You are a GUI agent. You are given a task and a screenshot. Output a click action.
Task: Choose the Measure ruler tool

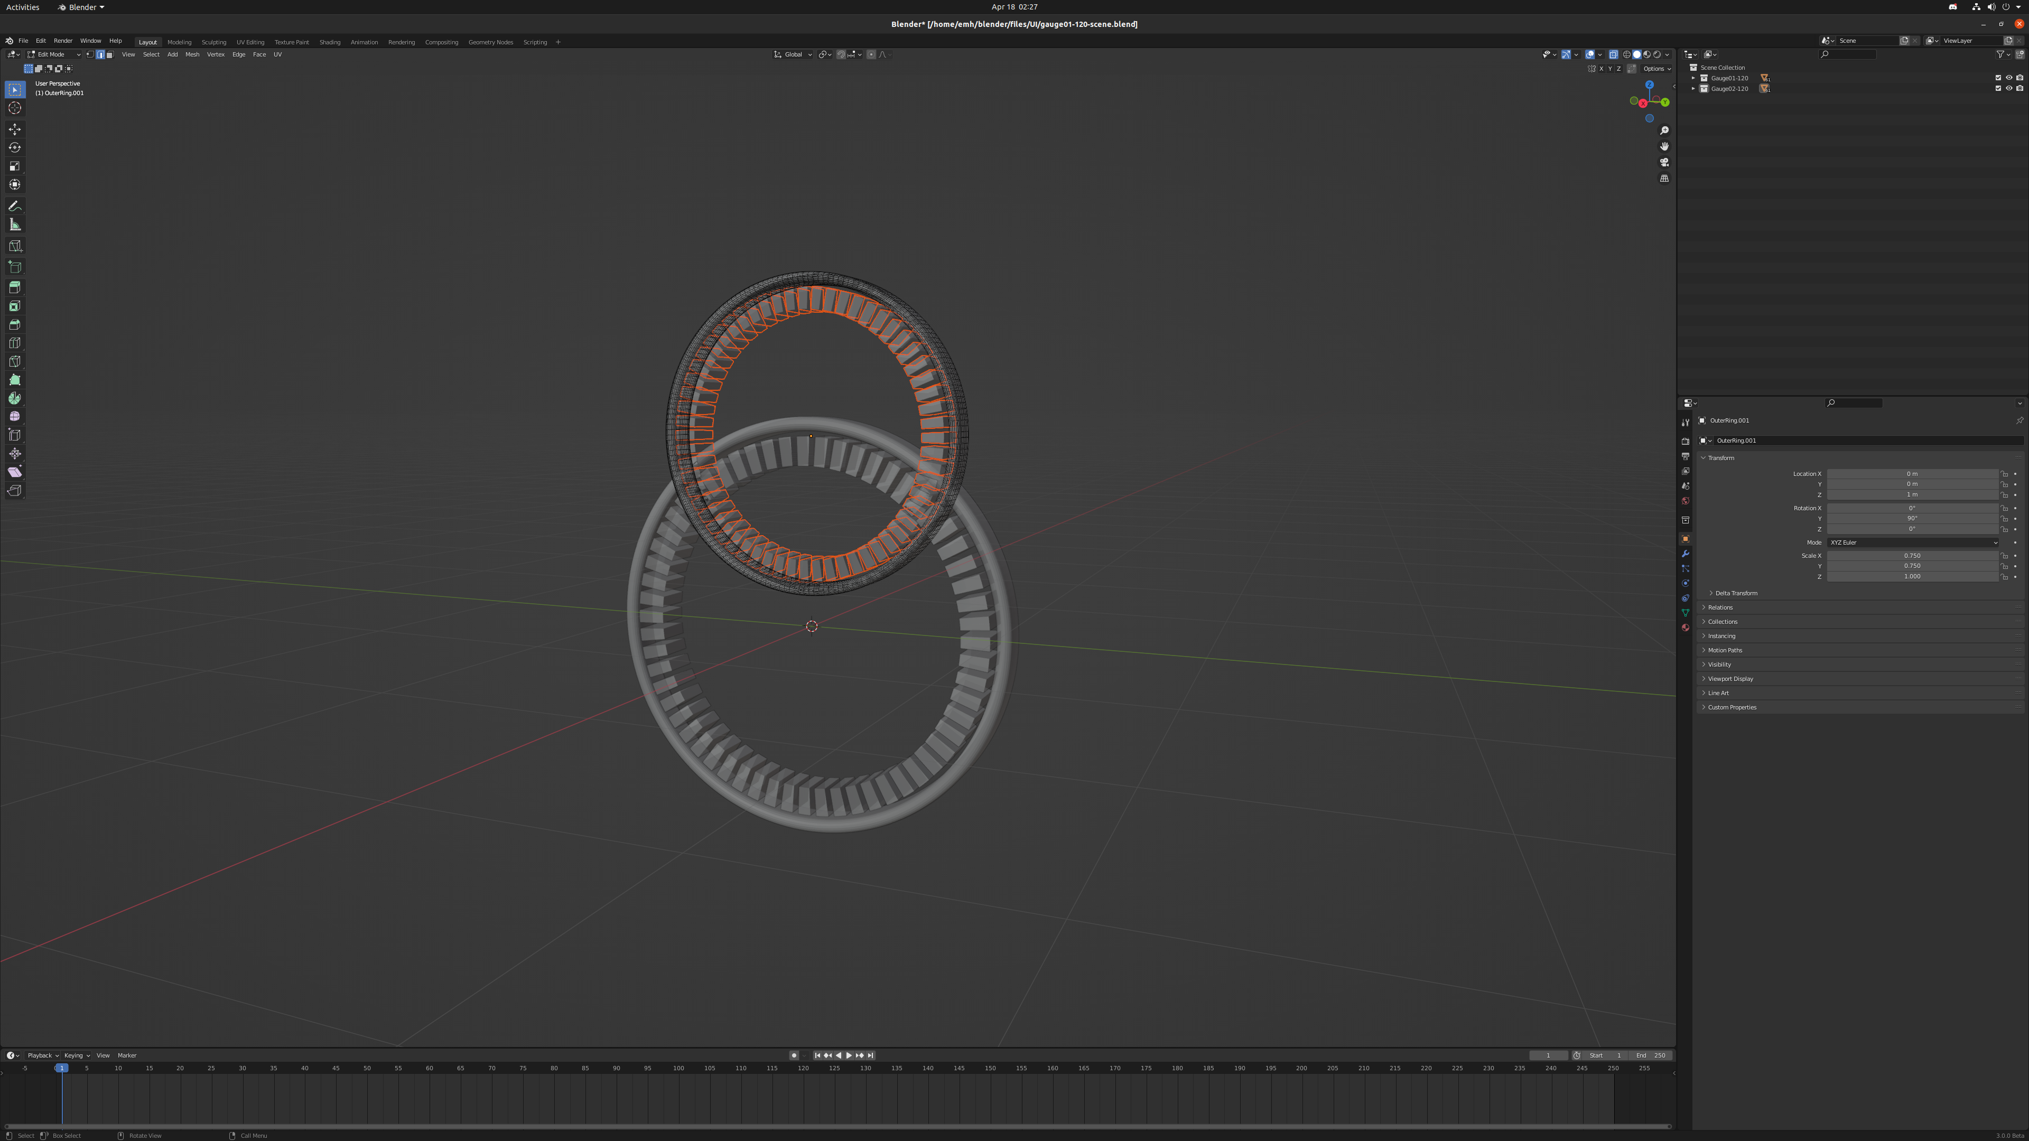(x=14, y=225)
